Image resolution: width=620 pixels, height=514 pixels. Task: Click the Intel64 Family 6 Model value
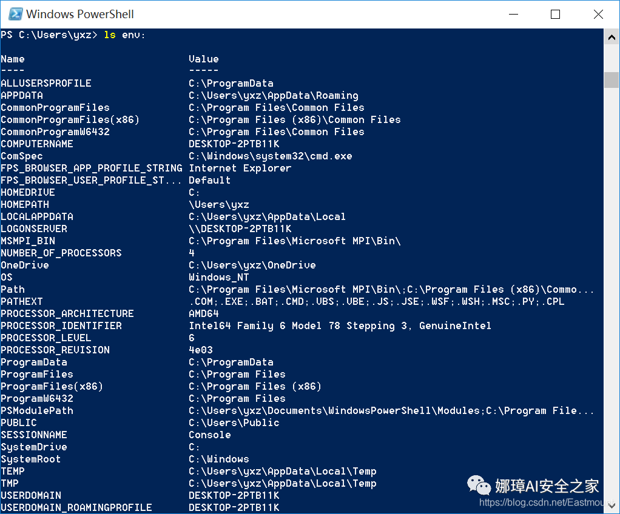point(340,326)
